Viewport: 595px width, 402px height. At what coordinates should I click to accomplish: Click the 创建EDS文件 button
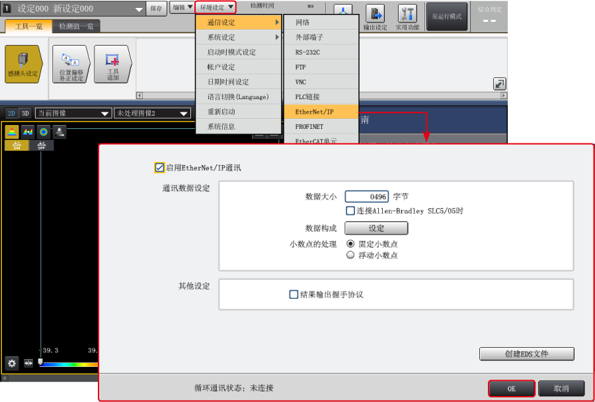click(526, 354)
